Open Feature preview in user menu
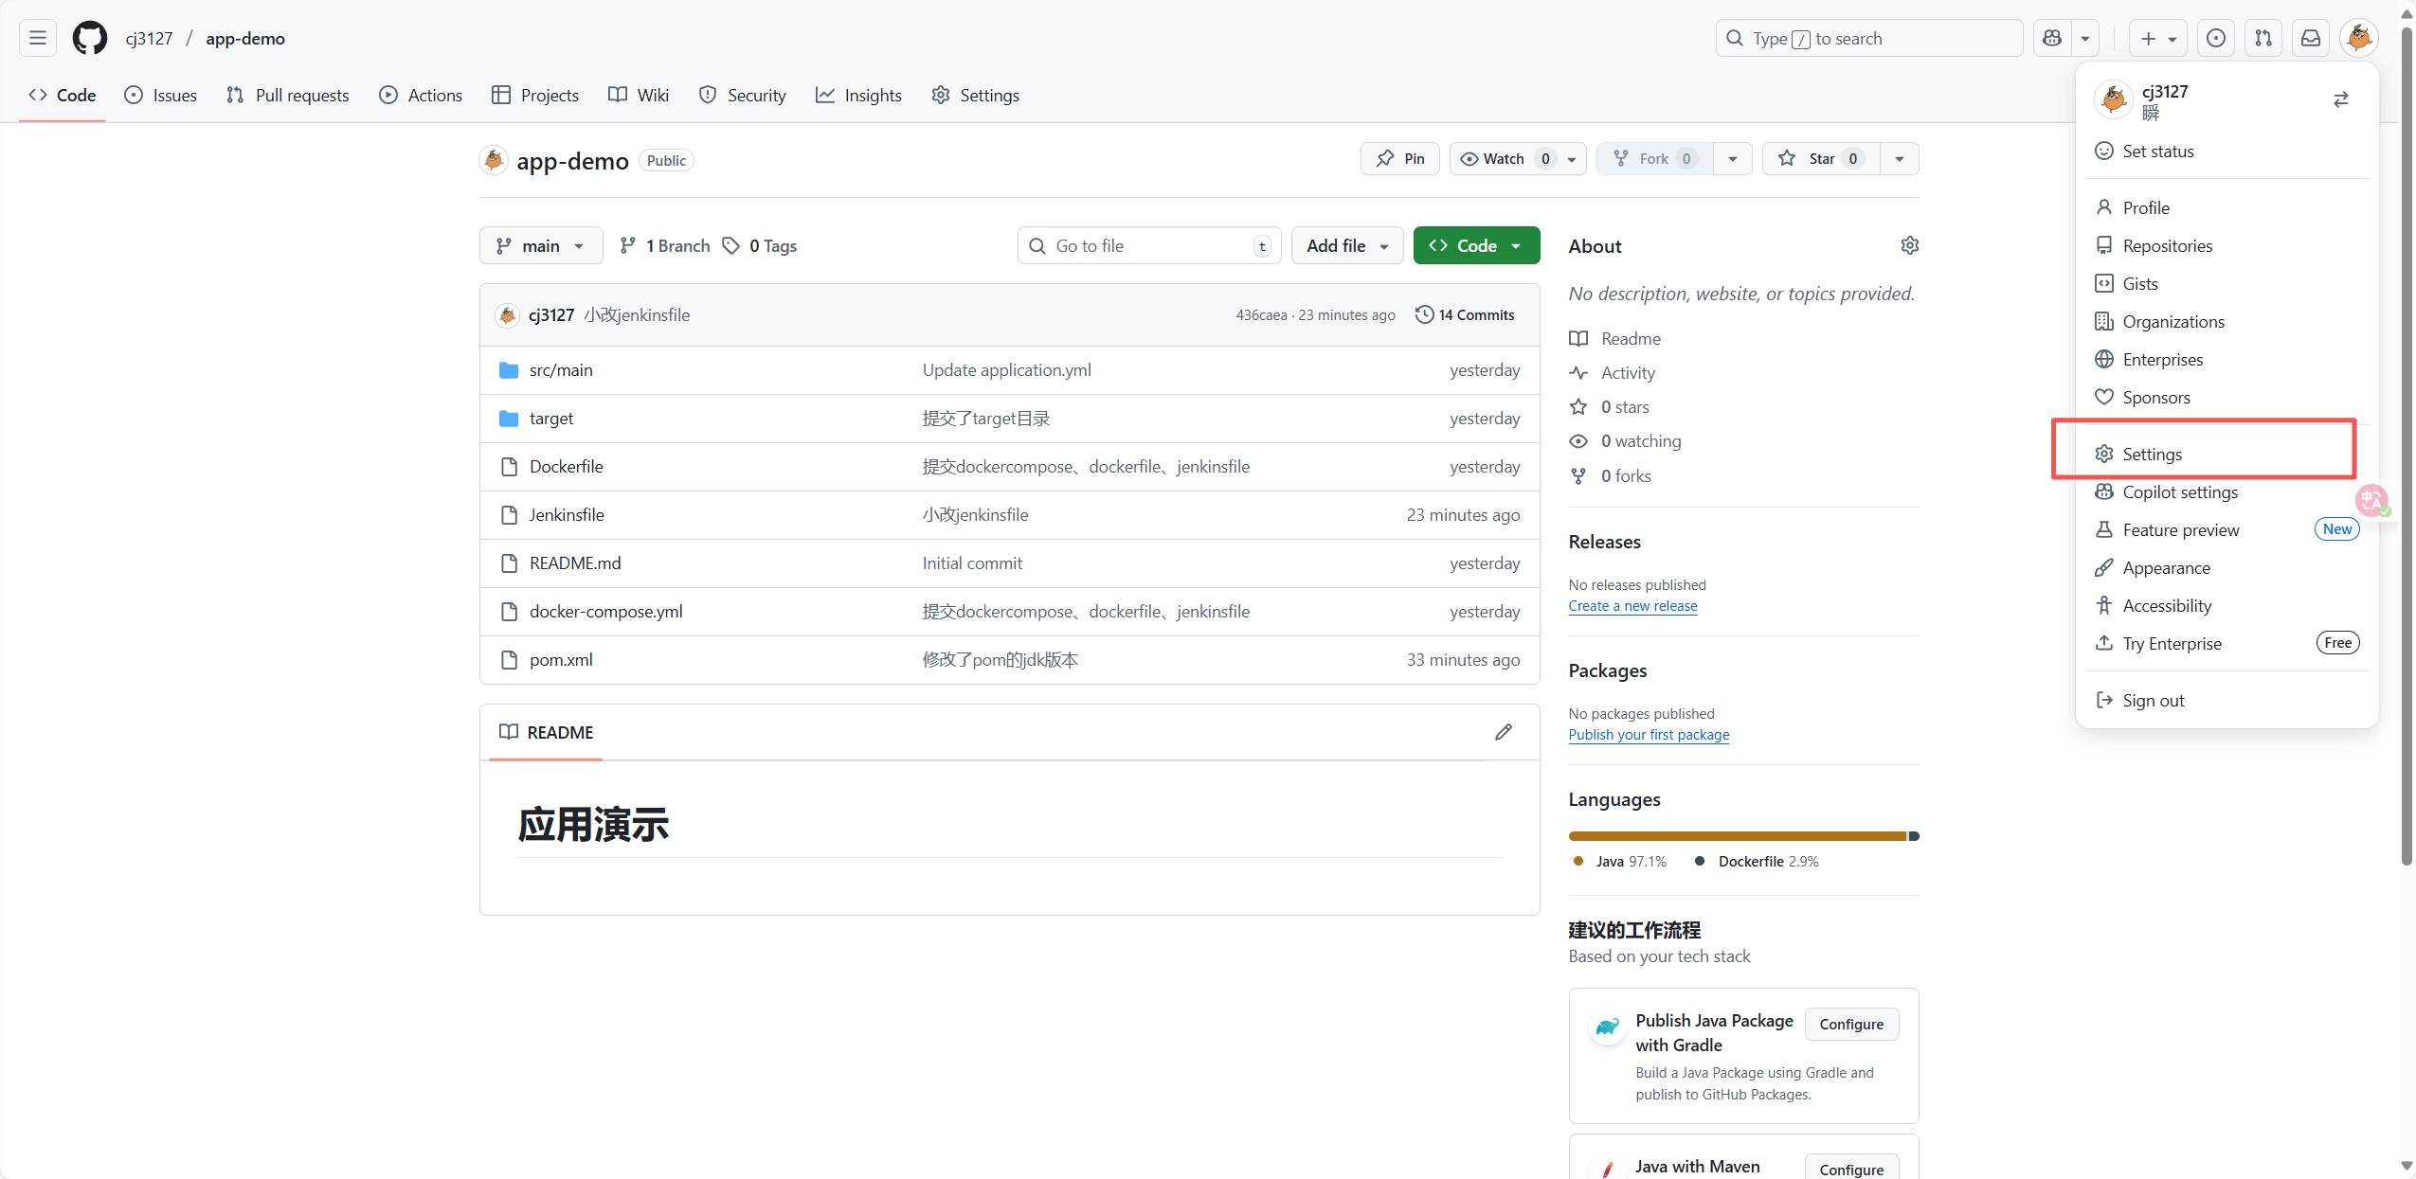 click(2227, 529)
